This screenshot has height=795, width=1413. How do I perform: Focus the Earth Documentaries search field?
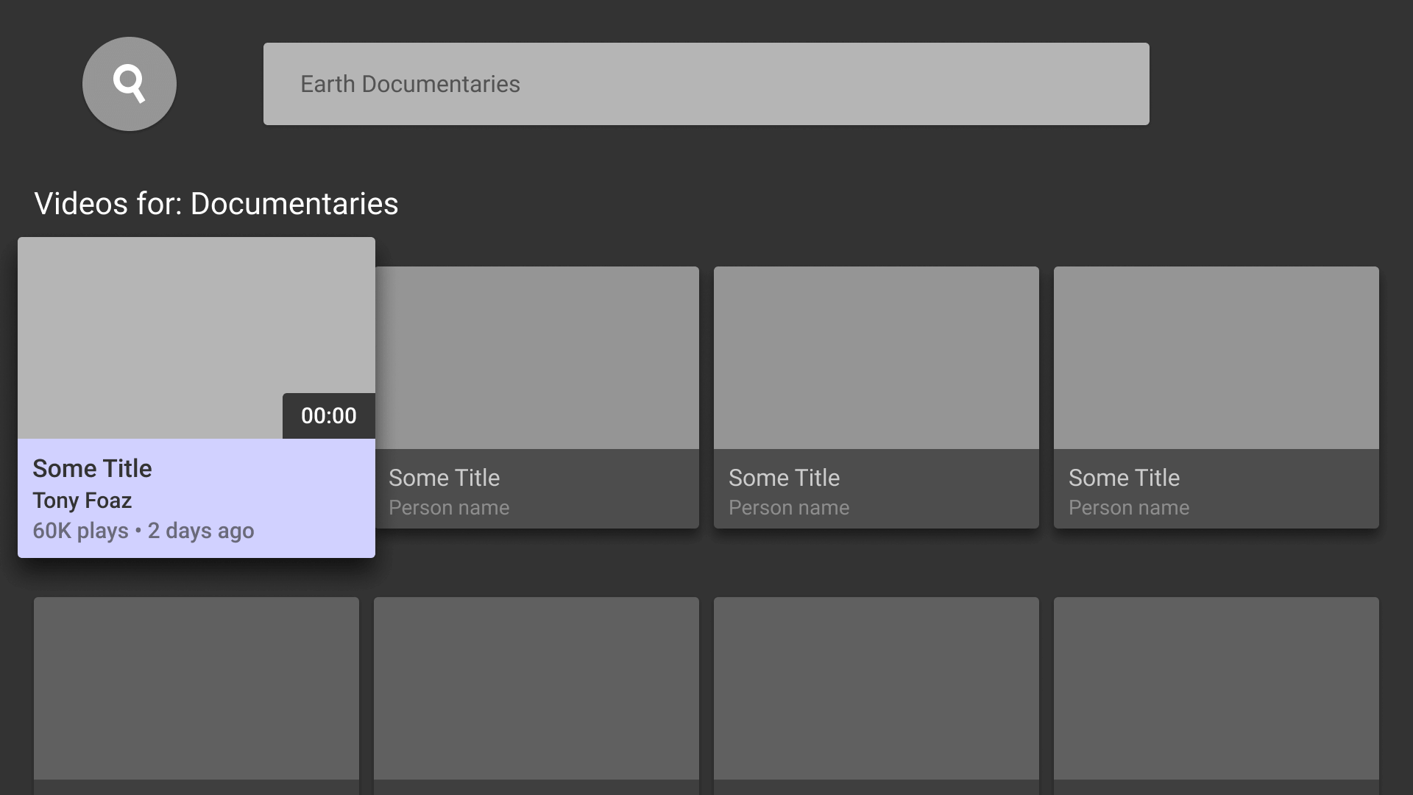[x=706, y=84]
